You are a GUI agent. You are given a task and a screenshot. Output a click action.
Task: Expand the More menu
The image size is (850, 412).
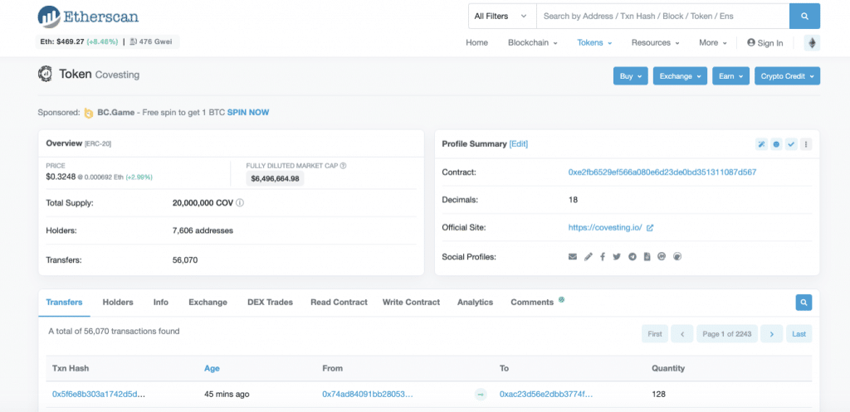pyautogui.click(x=713, y=43)
